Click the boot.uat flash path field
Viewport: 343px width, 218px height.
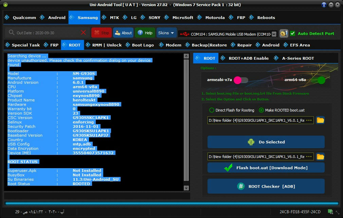[260, 157]
